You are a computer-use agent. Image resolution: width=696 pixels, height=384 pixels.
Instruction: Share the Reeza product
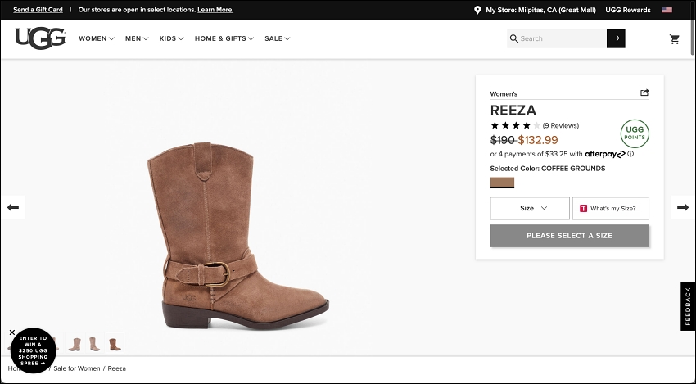644,93
